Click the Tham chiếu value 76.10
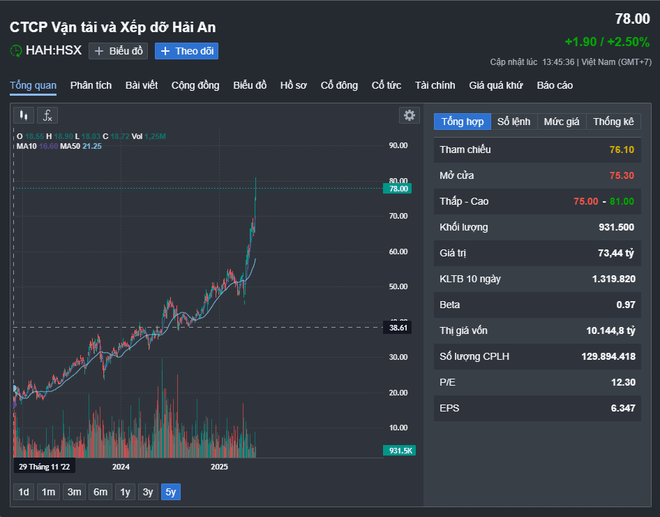 click(622, 150)
